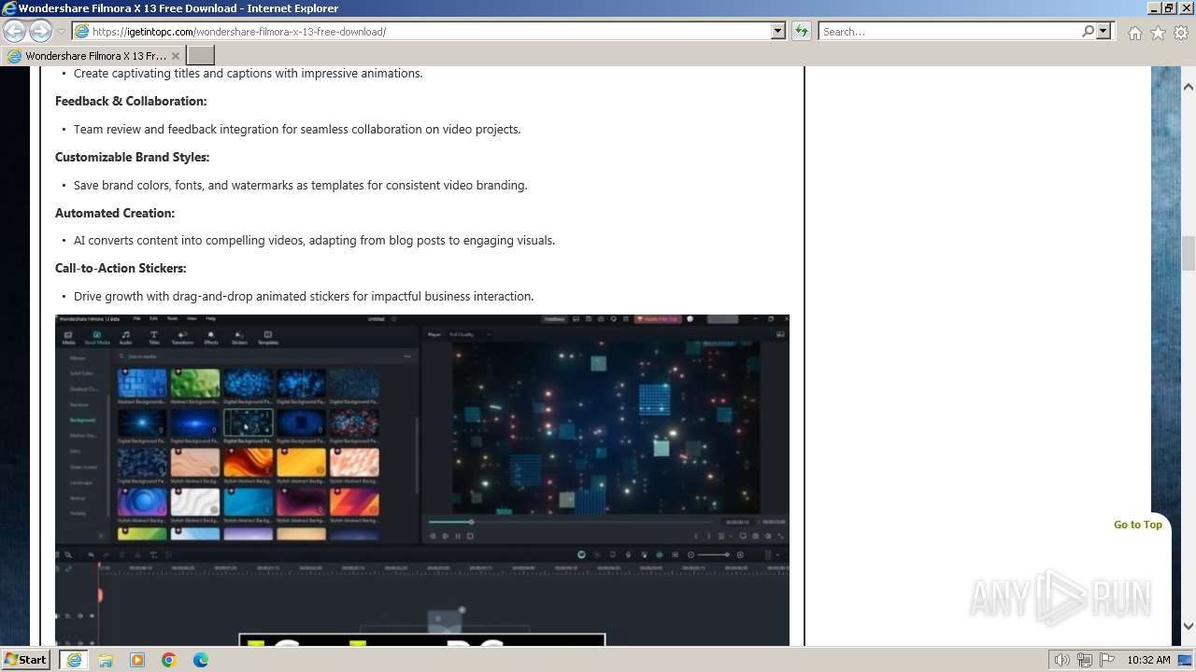Click the igetintopc.com address bar
This screenshot has width=1196, height=672.
coord(420,32)
